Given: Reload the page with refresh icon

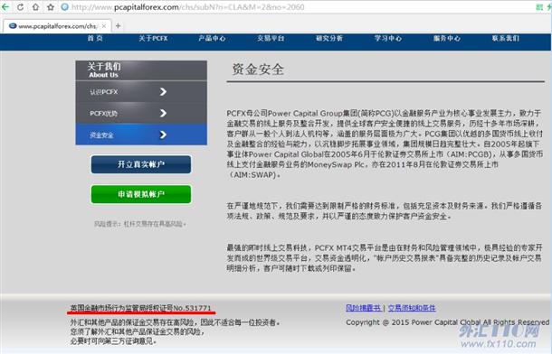Looking at the screenshot, I should click(x=21, y=6).
